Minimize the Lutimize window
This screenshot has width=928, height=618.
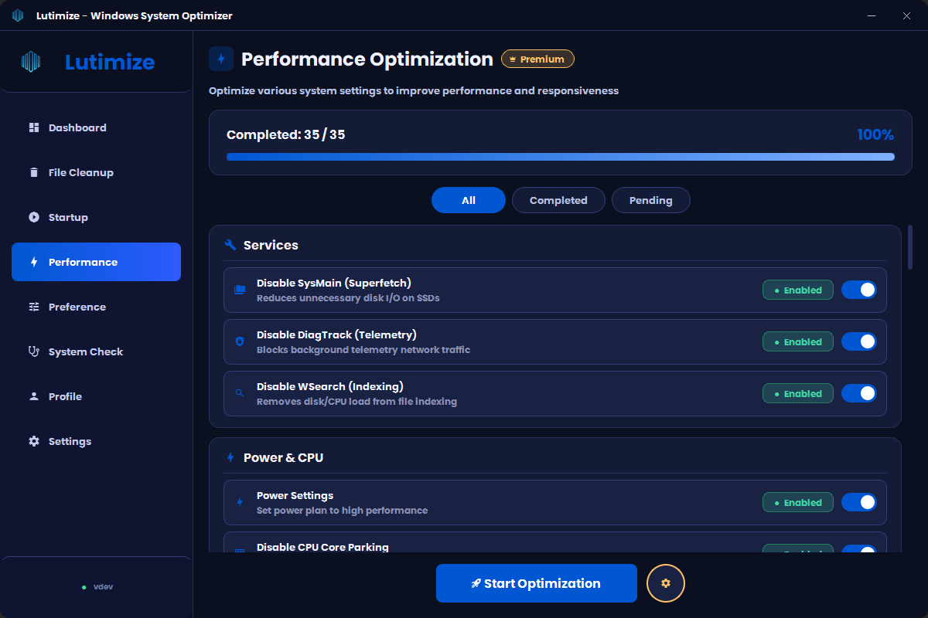pos(872,15)
